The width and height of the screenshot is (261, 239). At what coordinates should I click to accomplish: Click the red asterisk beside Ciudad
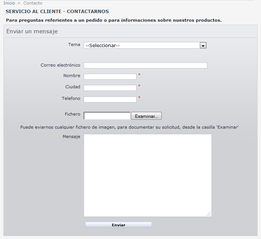(x=139, y=86)
